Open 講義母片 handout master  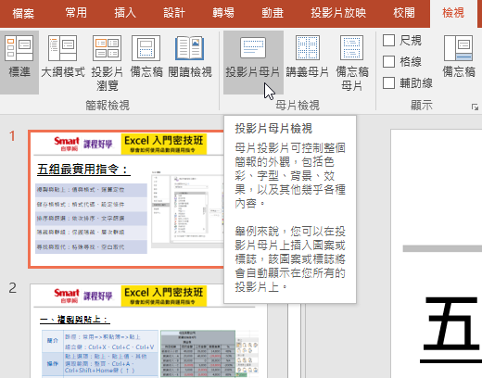(308, 62)
